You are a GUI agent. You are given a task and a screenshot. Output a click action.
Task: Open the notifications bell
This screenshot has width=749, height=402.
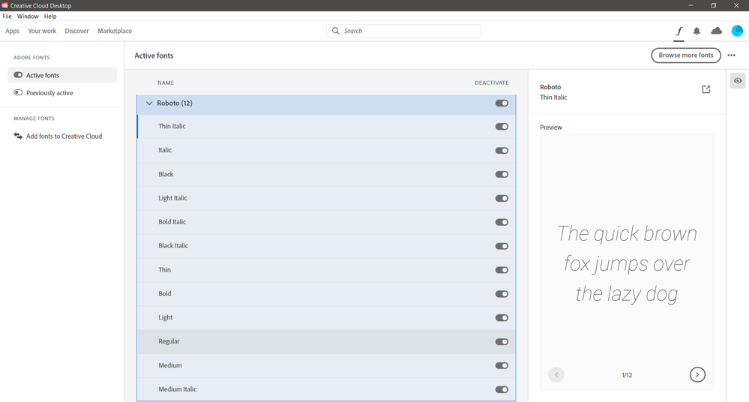697,31
